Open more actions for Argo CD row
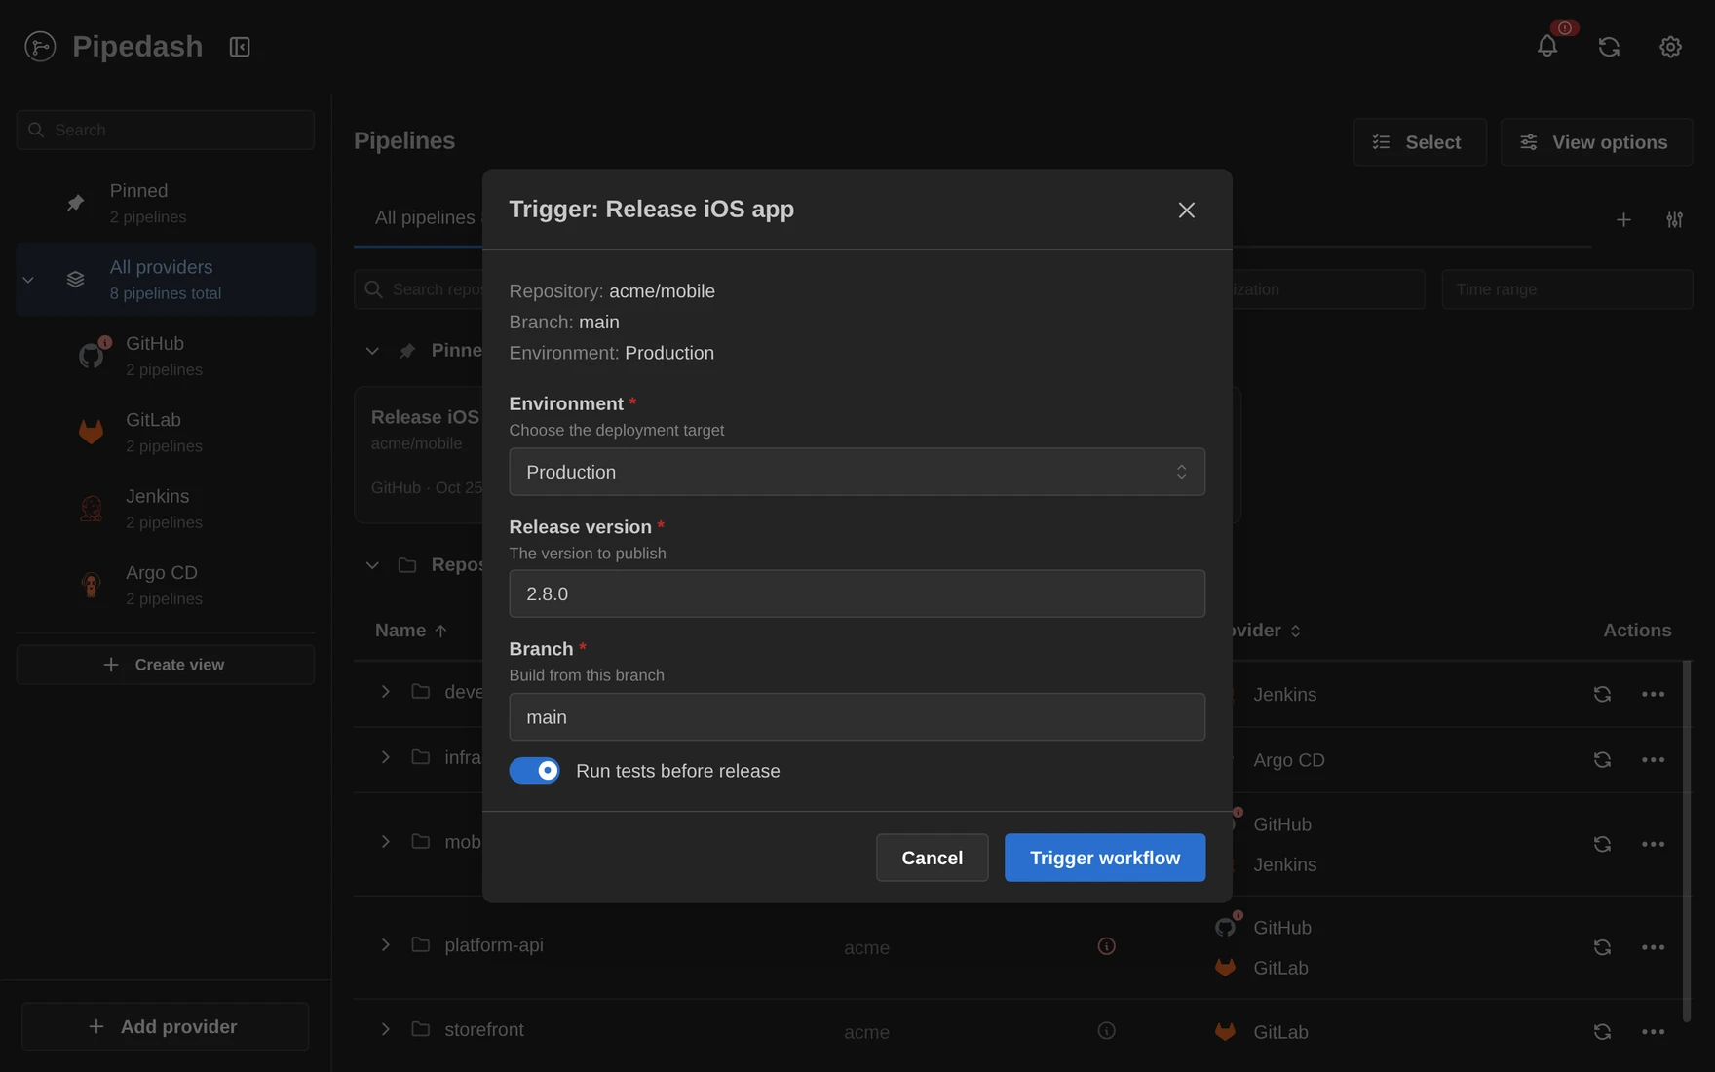Viewport: 1715px width, 1072px height. tap(1653, 759)
